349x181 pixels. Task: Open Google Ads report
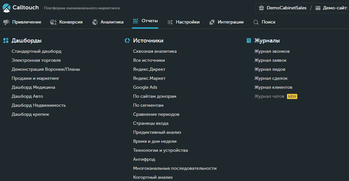tap(145, 87)
